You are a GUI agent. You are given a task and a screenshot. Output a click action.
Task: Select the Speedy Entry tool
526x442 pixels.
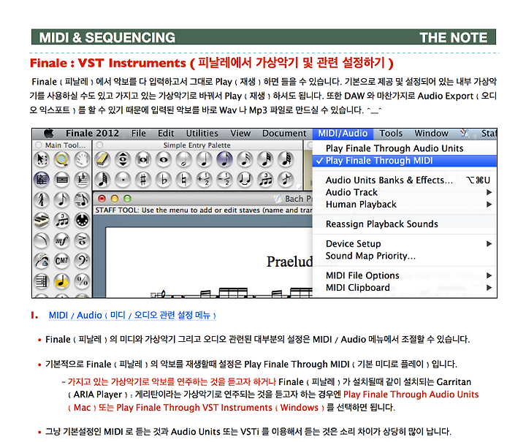[82, 200]
